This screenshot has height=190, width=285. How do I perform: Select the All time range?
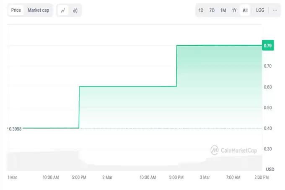pos(245,10)
